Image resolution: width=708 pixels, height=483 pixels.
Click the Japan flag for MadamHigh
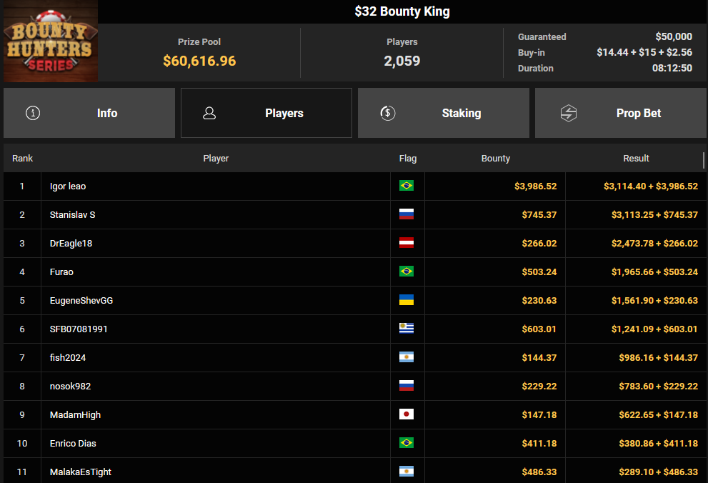407,414
